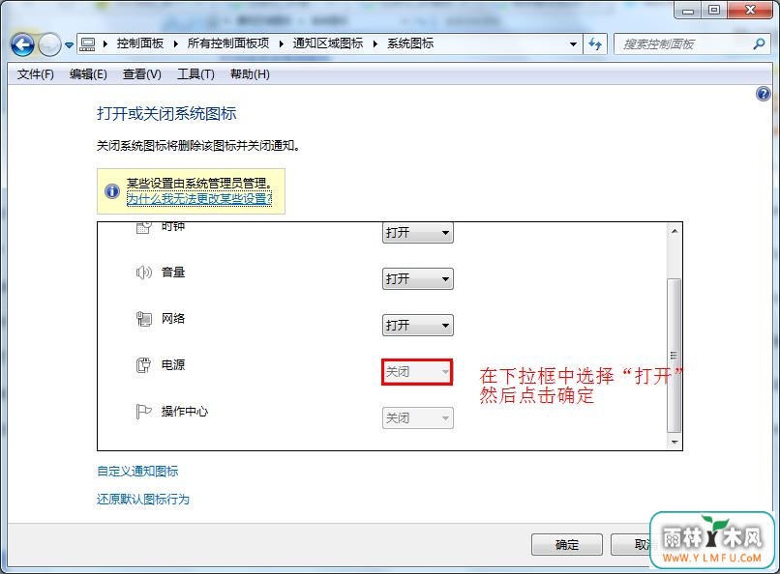This screenshot has width=780, height=574.
Task: Open 自定义通知图标 link
Action: (x=137, y=472)
